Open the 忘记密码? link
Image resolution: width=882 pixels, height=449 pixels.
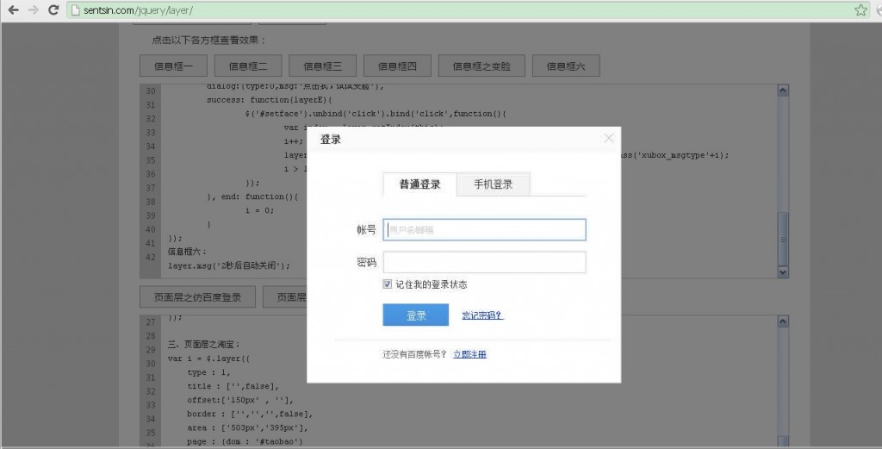[x=482, y=315]
